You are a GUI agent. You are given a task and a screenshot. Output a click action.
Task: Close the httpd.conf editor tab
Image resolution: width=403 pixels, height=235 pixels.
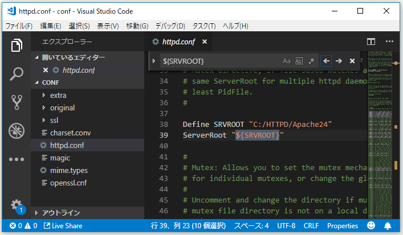(205, 42)
